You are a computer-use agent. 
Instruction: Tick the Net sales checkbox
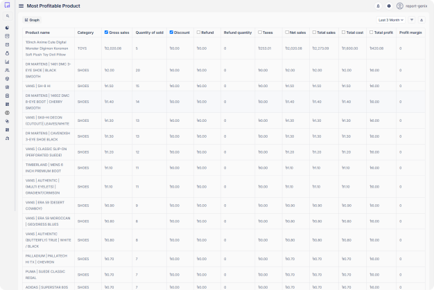click(x=287, y=33)
